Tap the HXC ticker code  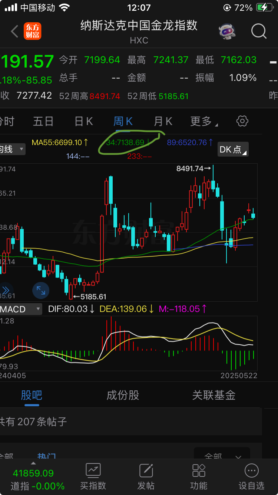pyautogui.click(x=139, y=40)
